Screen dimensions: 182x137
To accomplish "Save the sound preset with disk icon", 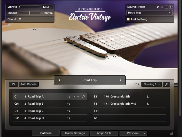I will (158, 7).
